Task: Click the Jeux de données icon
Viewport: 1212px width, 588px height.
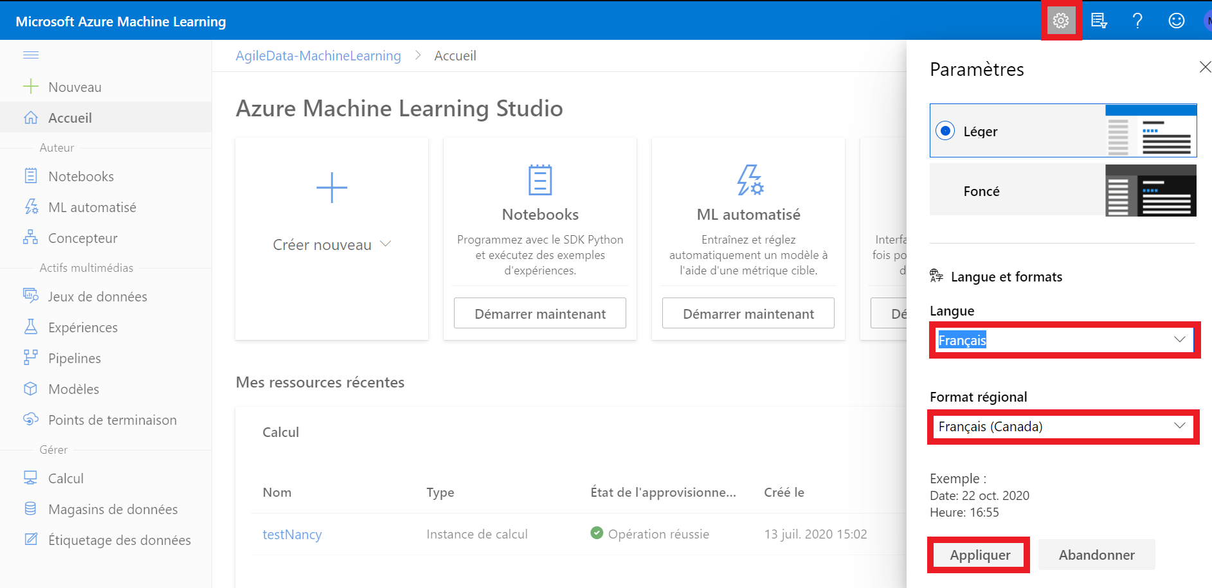Action: click(31, 296)
